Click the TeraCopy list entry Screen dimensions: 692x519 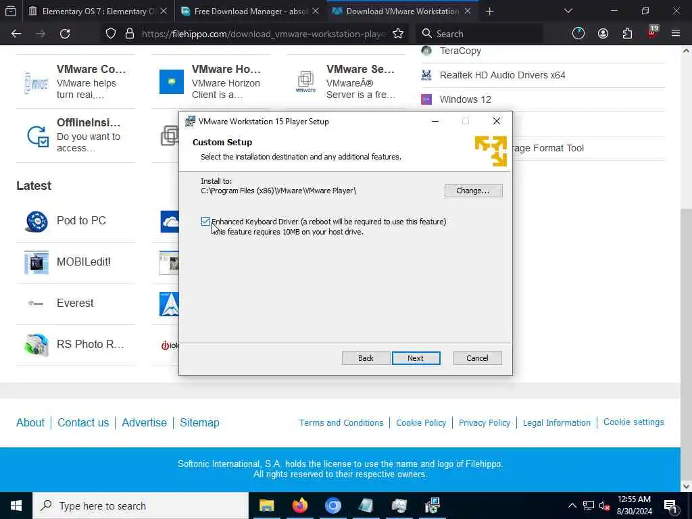(x=460, y=51)
